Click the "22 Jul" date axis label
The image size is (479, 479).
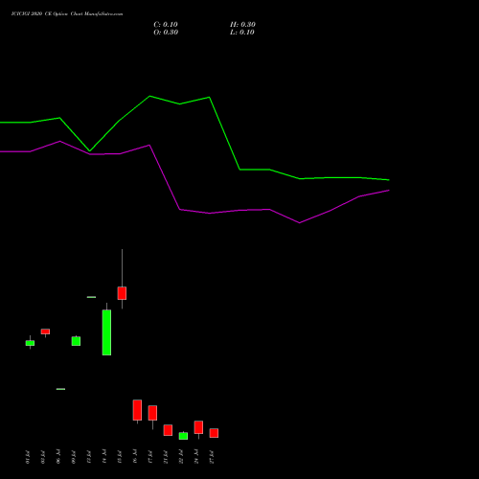[x=181, y=457]
